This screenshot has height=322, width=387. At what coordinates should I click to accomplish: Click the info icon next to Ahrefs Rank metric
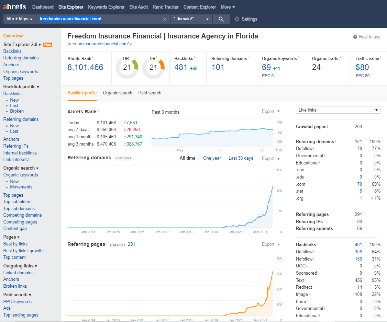(x=92, y=58)
